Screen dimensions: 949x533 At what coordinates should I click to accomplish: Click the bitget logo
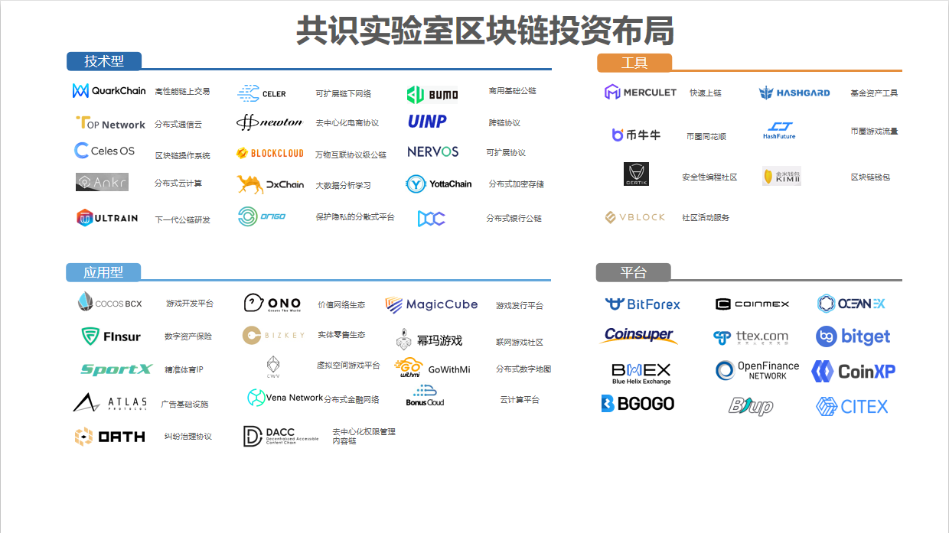(x=853, y=336)
